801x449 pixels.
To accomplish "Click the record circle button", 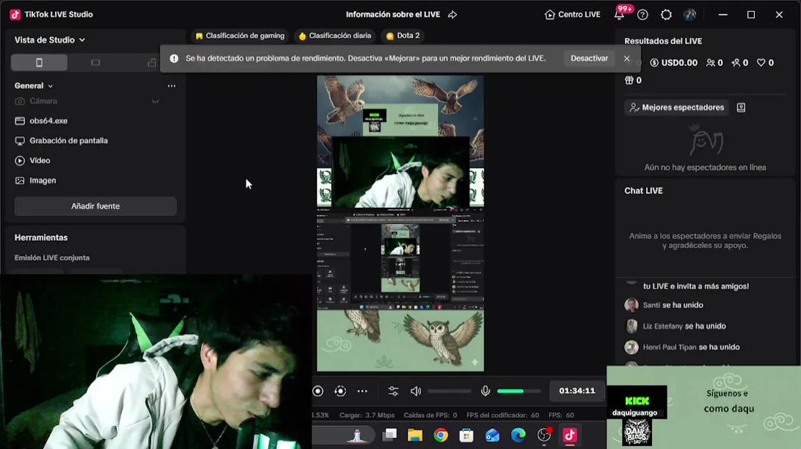I will [318, 391].
